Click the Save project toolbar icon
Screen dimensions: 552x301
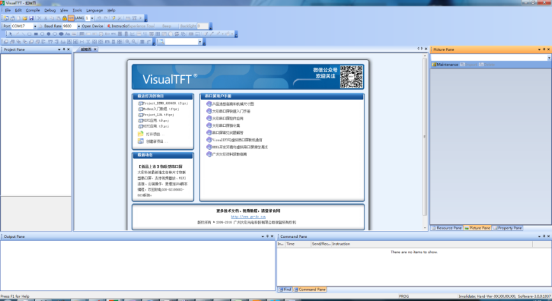pyautogui.click(x=31, y=18)
